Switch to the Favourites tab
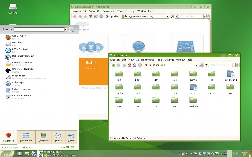 (x=9, y=137)
